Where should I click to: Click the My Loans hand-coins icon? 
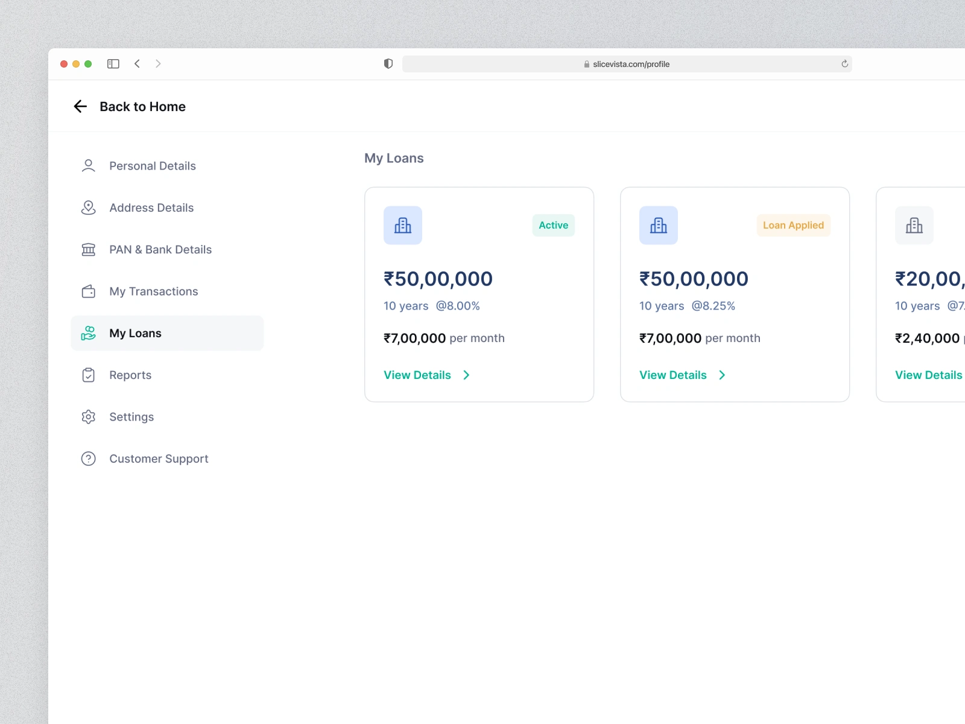pyautogui.click(x=89, y=333)
